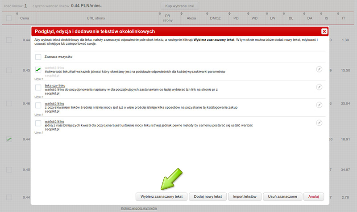The image size is (357, 212).
Task: Click edit pencil for fourth text entry
Action: [x=319, y=123]
